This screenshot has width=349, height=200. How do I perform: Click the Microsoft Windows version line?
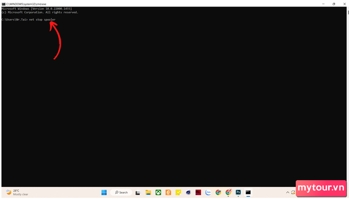[36, 8]
